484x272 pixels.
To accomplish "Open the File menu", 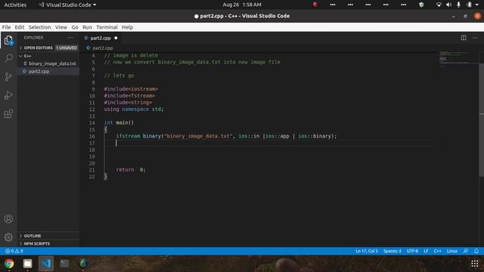I will point(6,27).
